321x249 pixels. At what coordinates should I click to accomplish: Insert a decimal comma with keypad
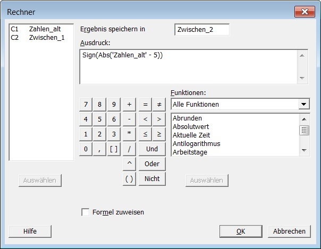99,149
